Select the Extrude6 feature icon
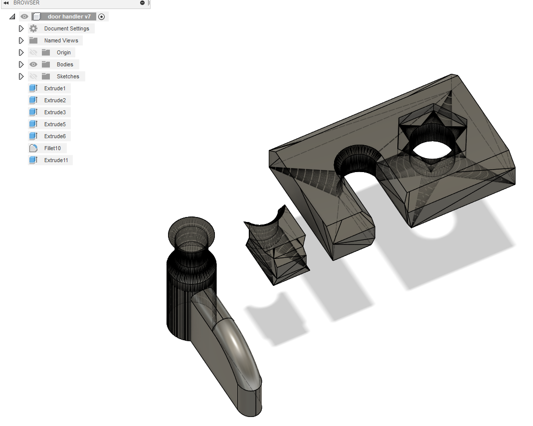Screen dimensions: 533x426 click(33, 136)
